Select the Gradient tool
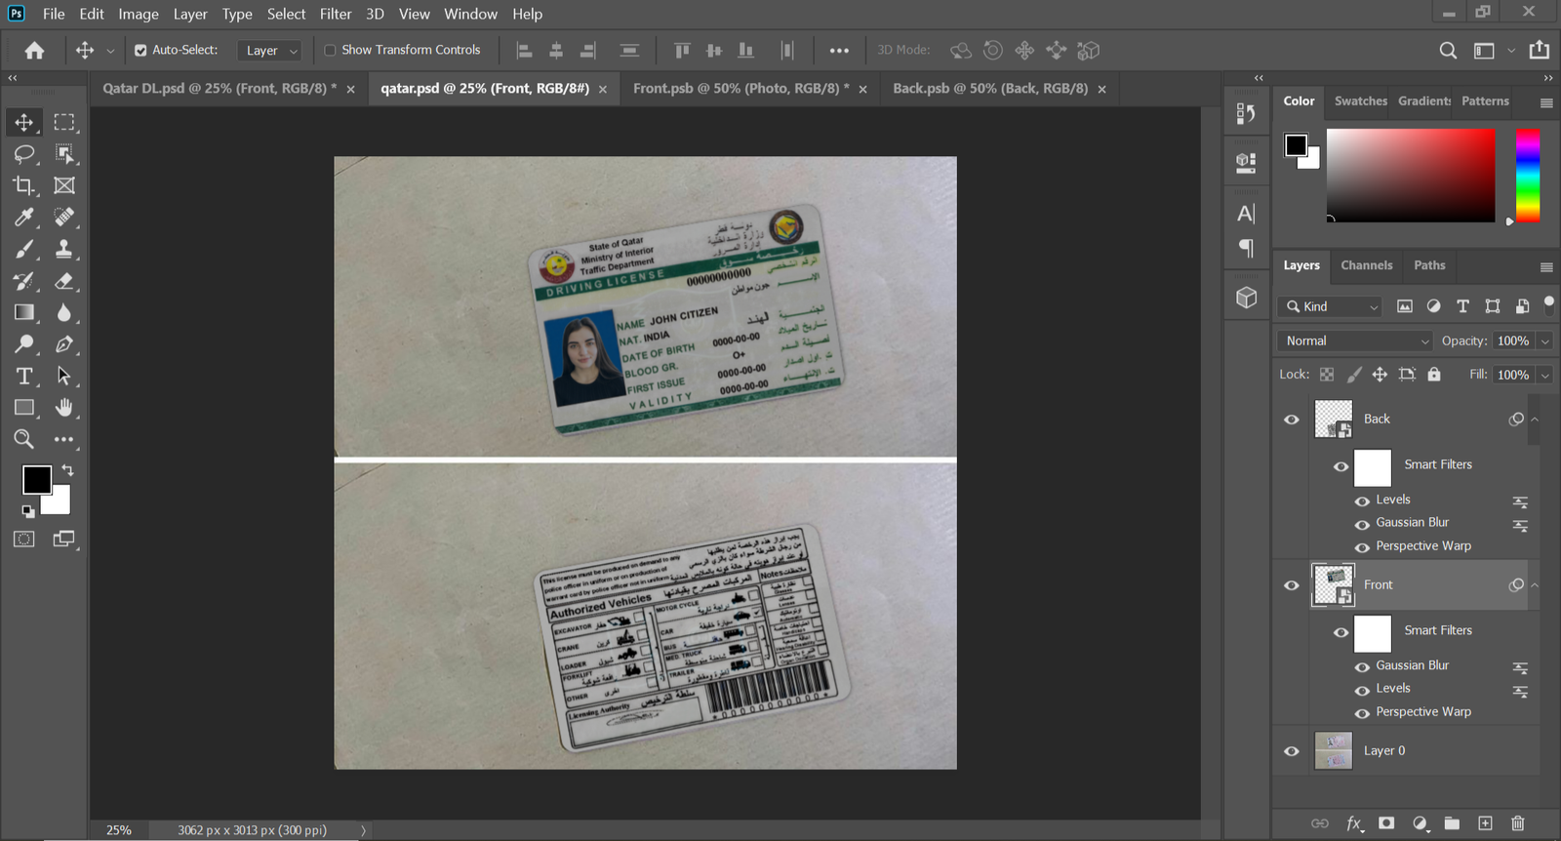Viewport: 1561px width, 841px height. click(24, 312)
